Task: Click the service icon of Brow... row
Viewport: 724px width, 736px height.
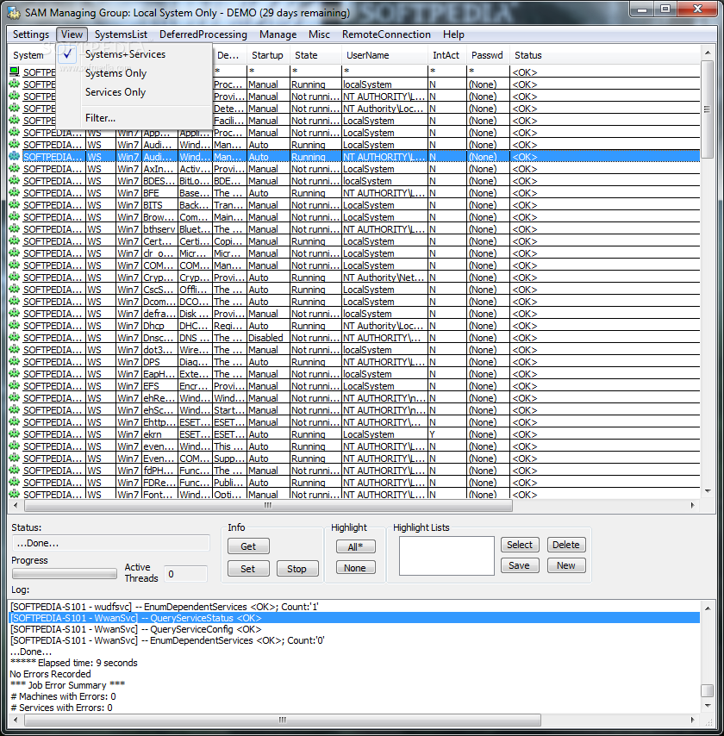Action: (15, 216)
